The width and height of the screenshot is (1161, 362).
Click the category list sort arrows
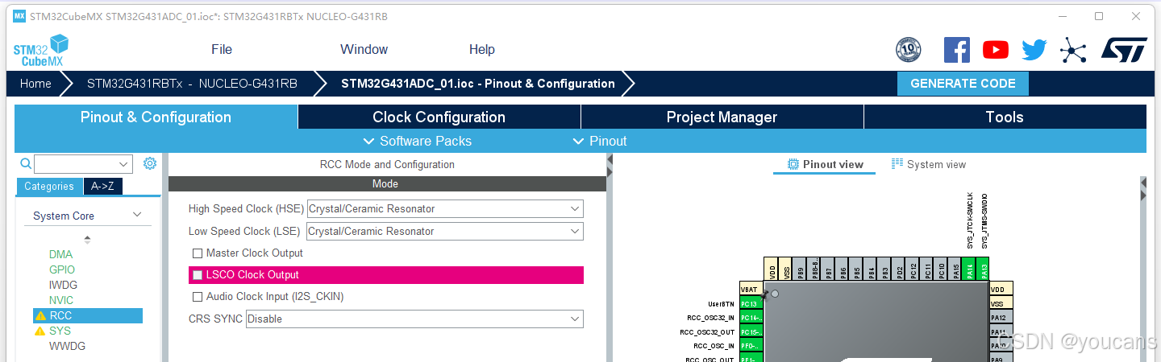click(87, 240)
